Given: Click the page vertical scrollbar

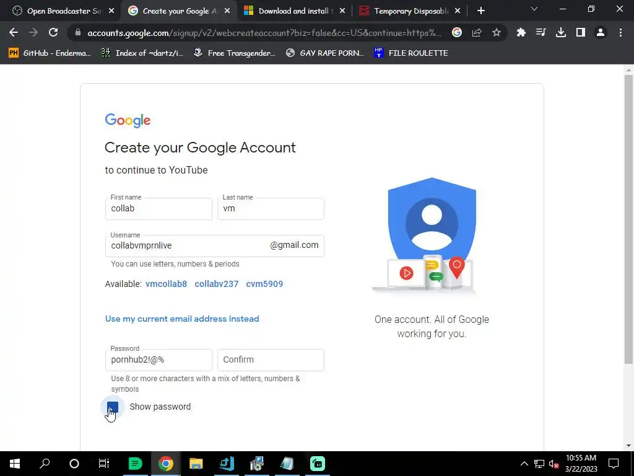Looking at the screenshot, I should 628,219.
